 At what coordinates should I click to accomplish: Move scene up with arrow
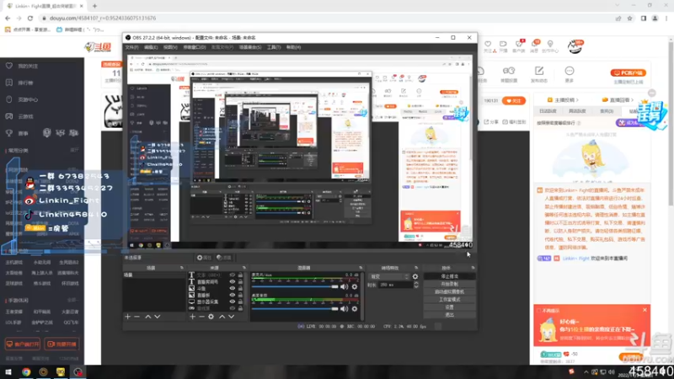(148, 317)
